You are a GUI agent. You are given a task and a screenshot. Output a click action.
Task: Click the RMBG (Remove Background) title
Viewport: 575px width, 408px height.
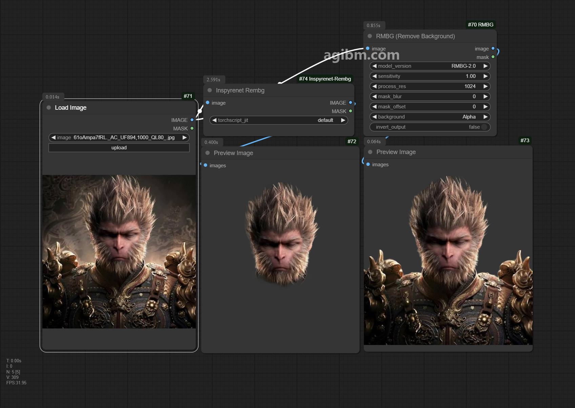coord(415,36)
